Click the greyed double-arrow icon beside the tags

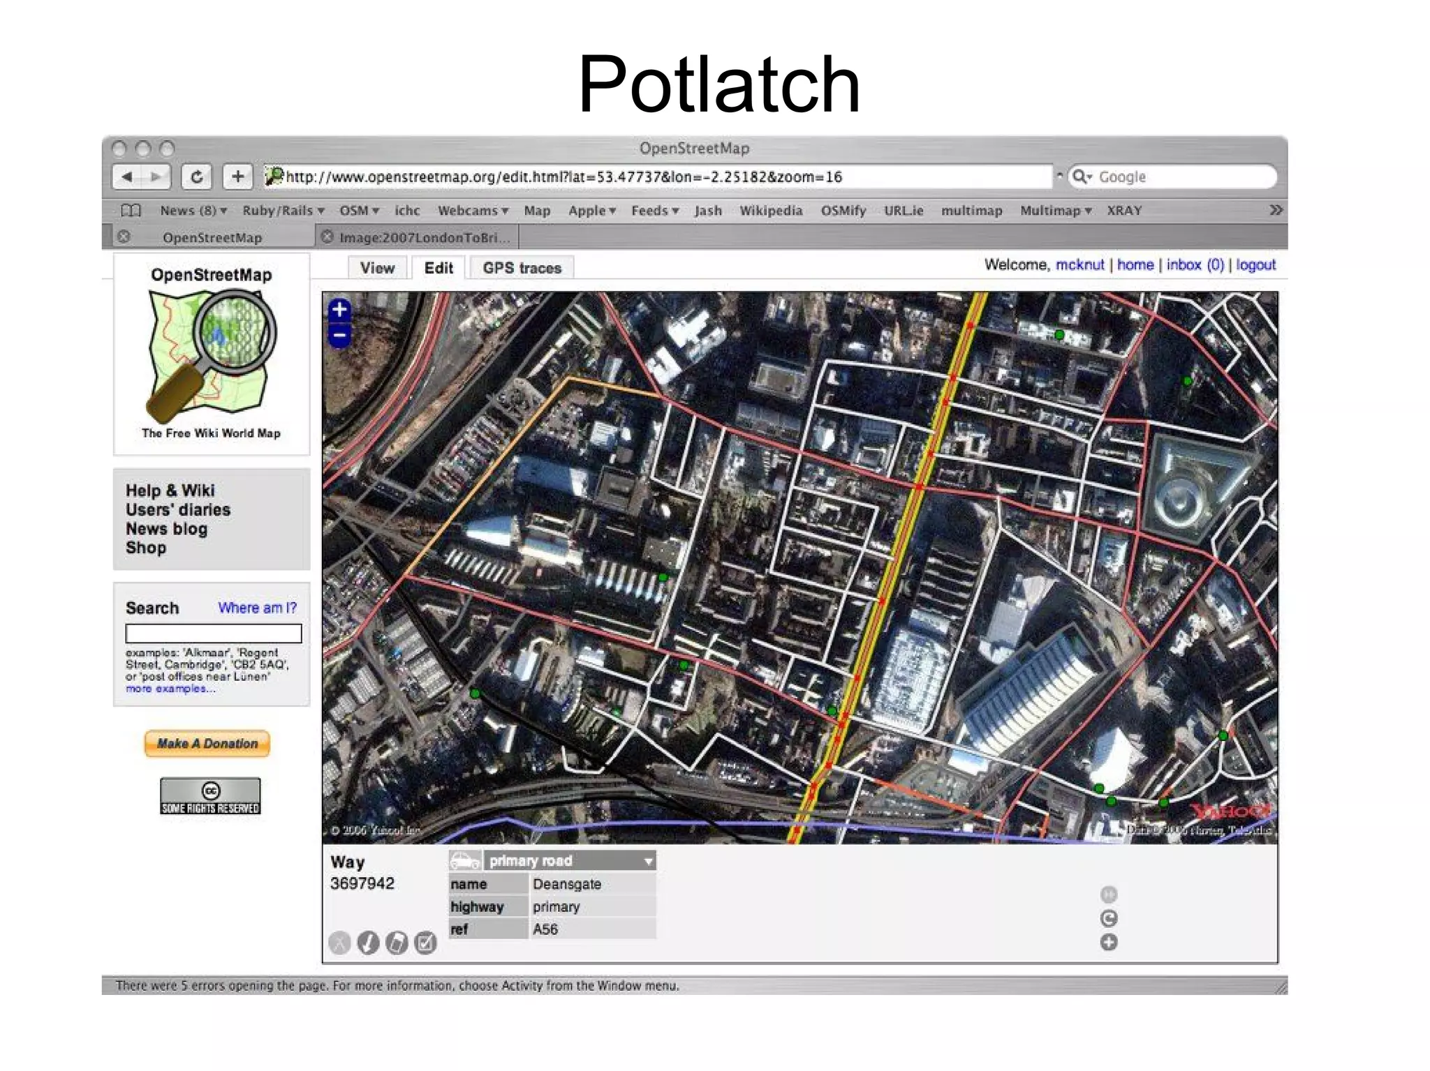(x=1109, y=894)
